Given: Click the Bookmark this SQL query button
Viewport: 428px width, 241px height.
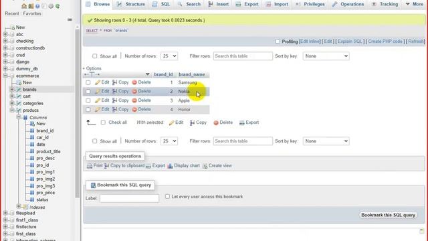Looking at the screenshot, I should point(388,215).
